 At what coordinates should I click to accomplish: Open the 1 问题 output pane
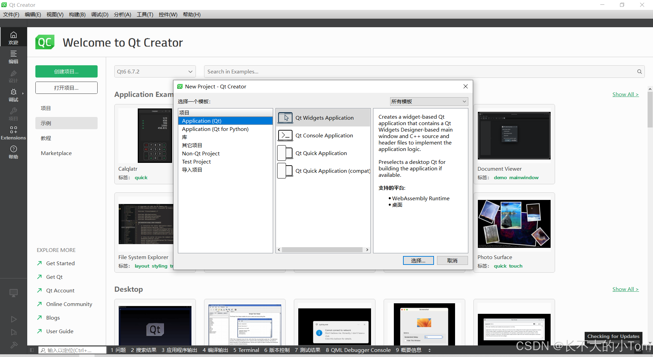pos(118,350)
